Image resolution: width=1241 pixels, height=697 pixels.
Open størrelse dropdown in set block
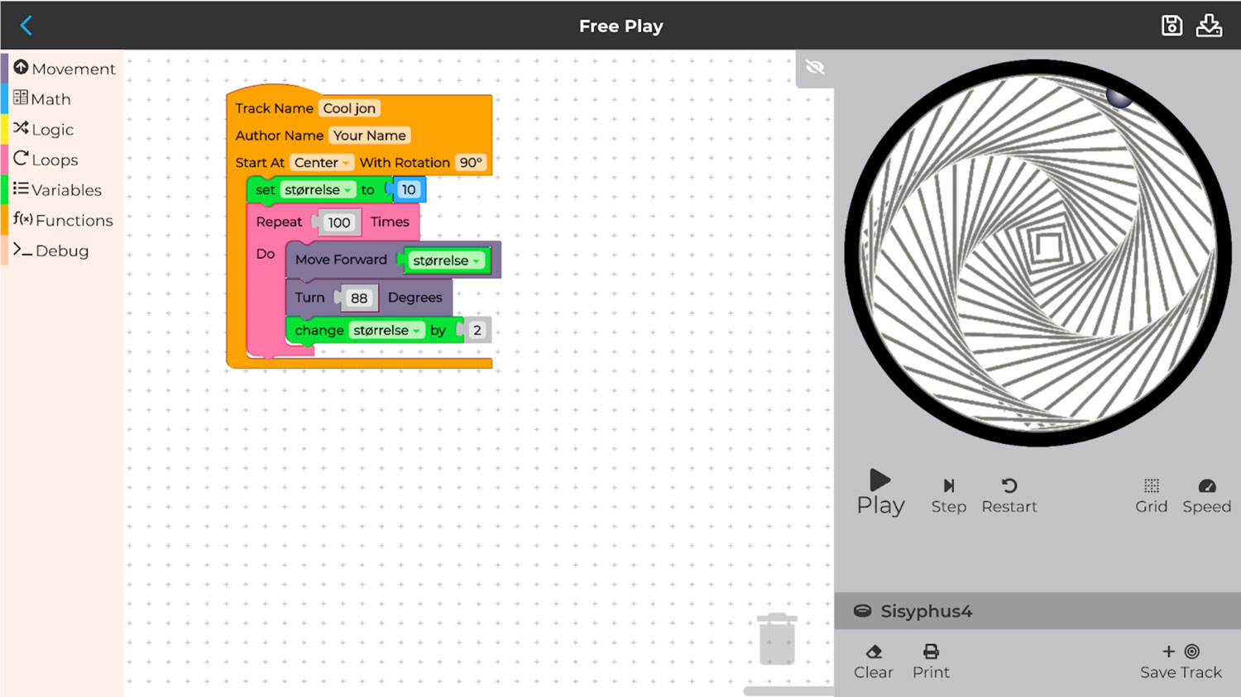pos(318,190)
